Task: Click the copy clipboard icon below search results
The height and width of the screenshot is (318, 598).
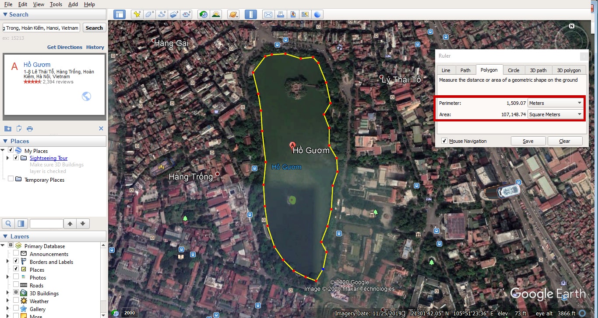Action: coord(19,128)
